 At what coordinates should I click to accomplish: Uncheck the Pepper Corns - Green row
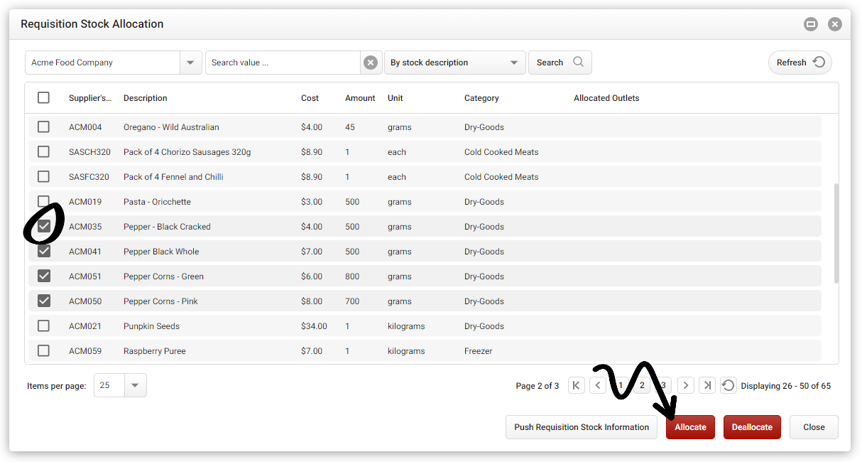coord(43,276)
